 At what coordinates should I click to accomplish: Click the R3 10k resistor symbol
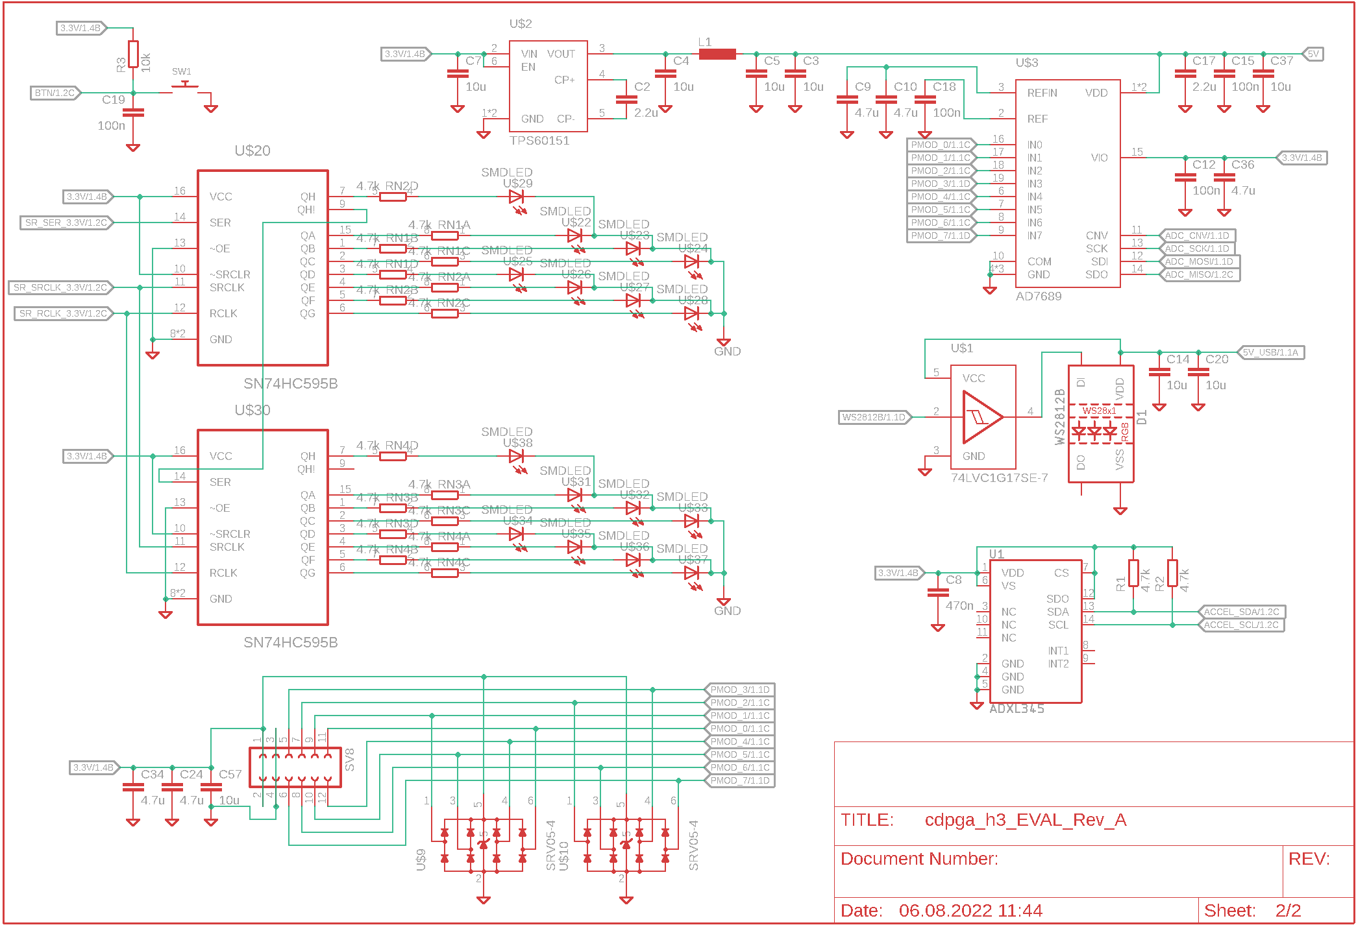(133, 54)
